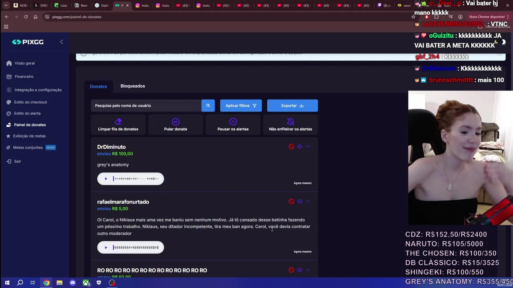
Task: Click the PIXGG logo
Action: pyautogui.click(x=28, y=42)
